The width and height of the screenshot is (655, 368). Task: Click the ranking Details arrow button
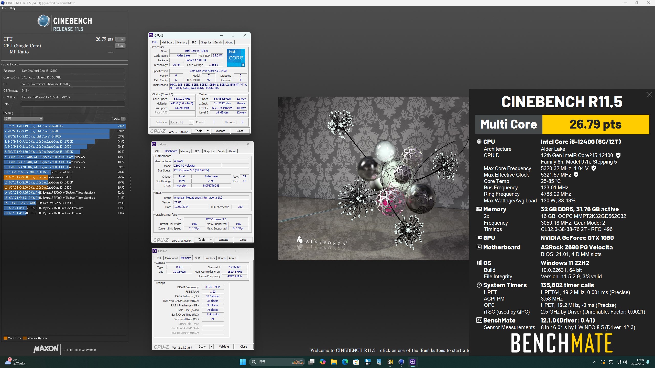coord(123,119)
